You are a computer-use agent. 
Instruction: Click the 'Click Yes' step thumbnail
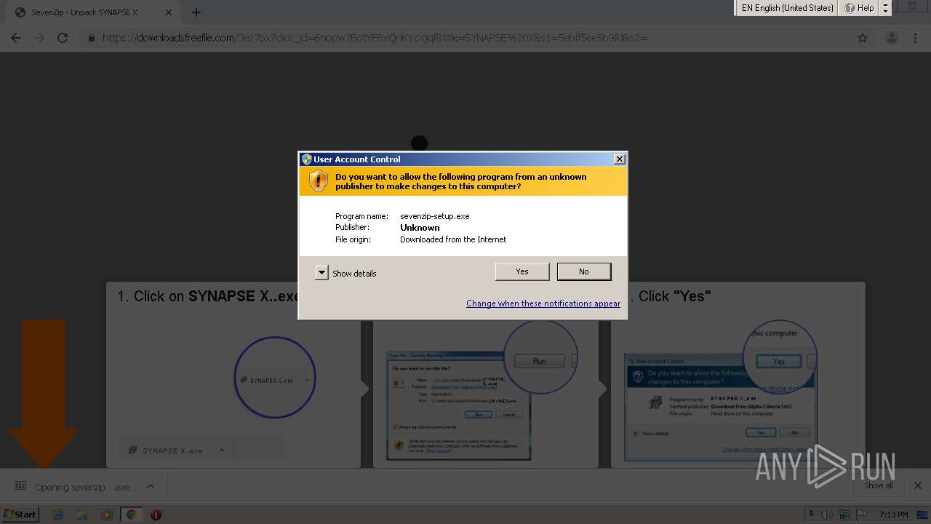point(720,408)
